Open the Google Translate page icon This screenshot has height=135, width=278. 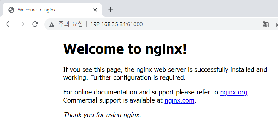point(265,24)
